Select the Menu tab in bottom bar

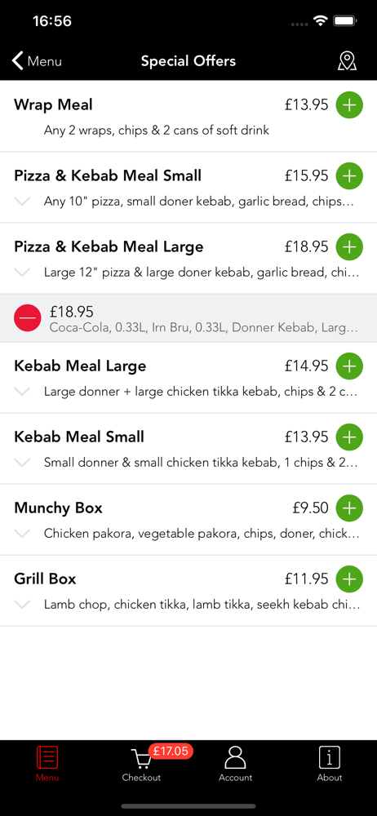(x=47, y=764)
